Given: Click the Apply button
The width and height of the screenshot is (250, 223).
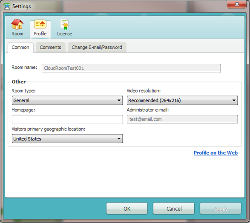Looking at the screenshot, I should 221,209.
